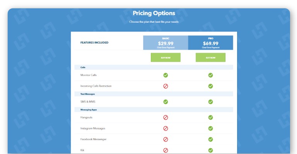
Task: Click Buy Now under the Pro plan
Action: pos(210,57)
